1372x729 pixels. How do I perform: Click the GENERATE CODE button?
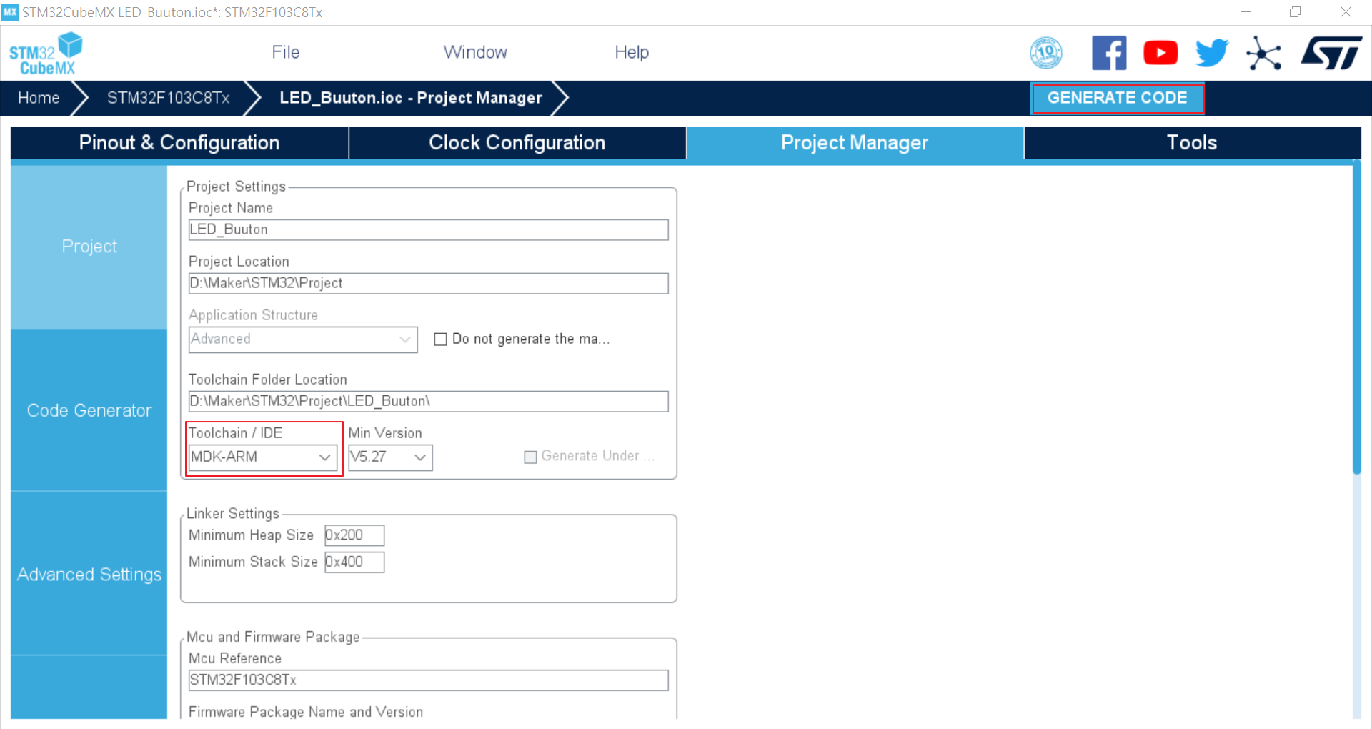point(1118,98)
